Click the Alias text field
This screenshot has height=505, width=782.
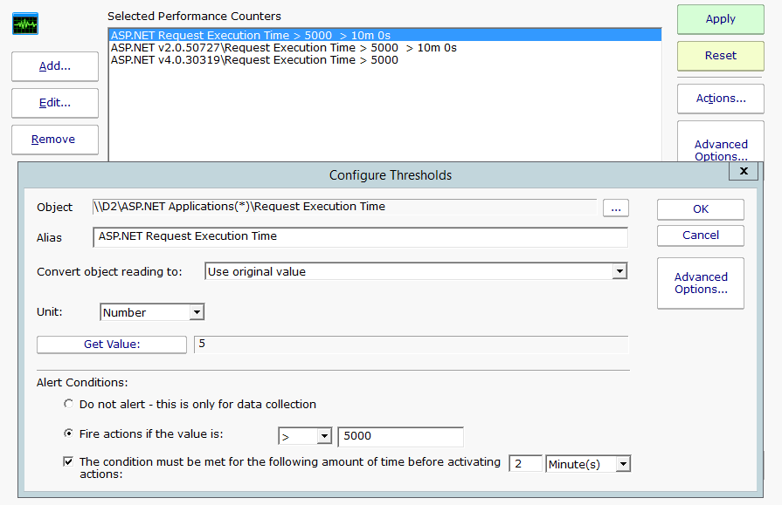[x=359, y=236]
